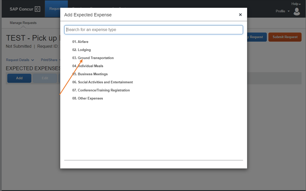Switch to the Requests top navigation tab

(53, 9)
